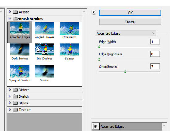
Task: Expand the Sketch filter category
Action: click(10, 96)
